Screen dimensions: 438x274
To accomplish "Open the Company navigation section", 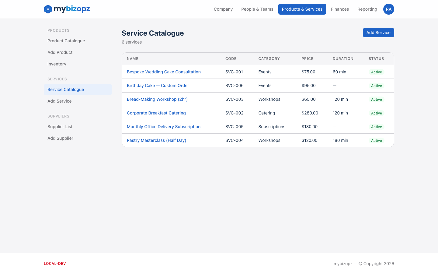I will pyautogui.click(x=223, y=9).
